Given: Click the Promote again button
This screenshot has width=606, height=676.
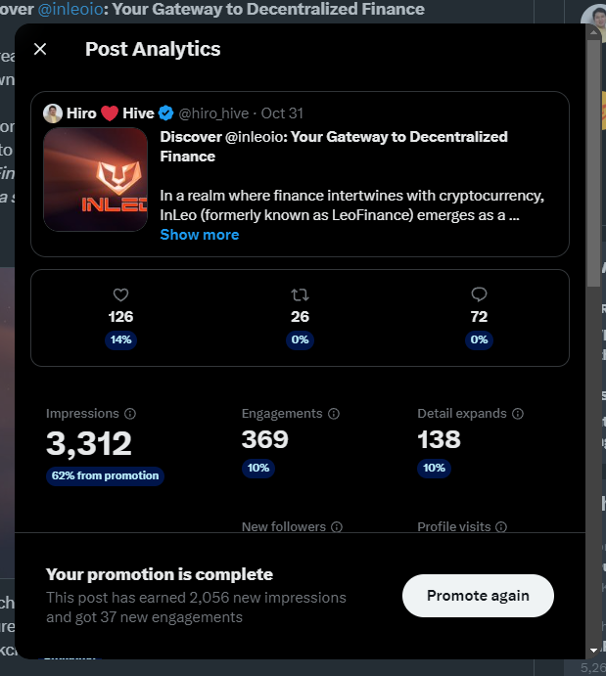Looking at the screenshot, I should (478, 596).
